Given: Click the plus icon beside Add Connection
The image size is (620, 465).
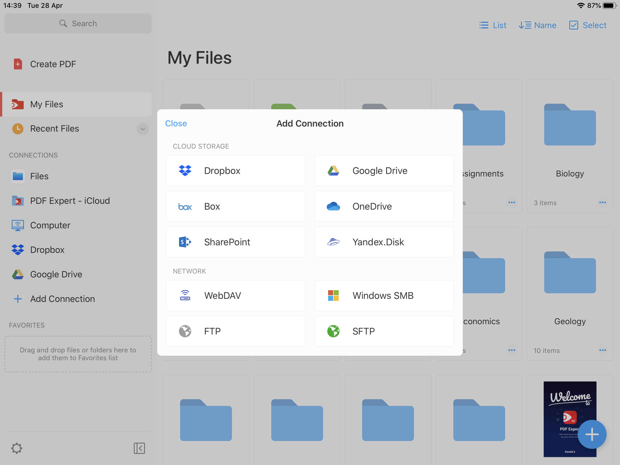Looking at the screenshot, I should click(x=18, y=299).
